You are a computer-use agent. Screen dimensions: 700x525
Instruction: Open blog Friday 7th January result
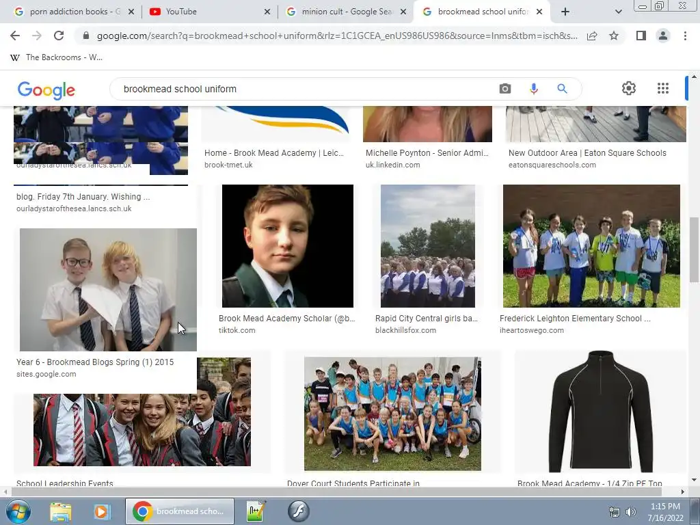click(x=83, y=197)
